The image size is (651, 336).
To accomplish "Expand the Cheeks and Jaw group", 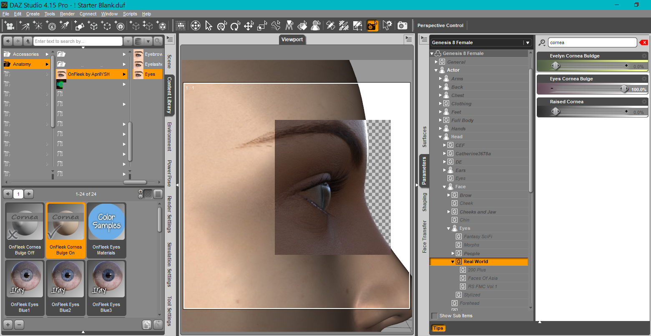I will (x=449, y=212).
